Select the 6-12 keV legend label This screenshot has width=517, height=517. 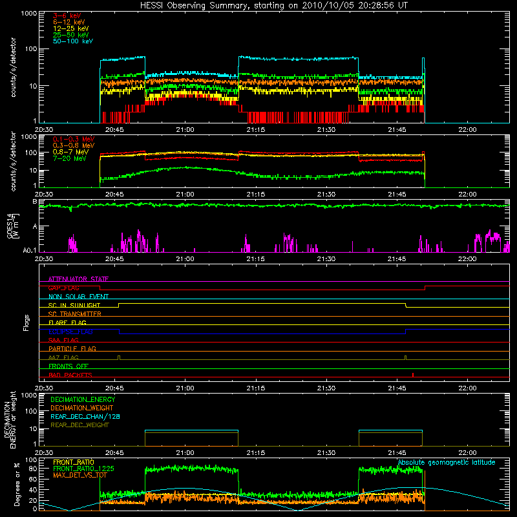pyautogui.click(x=69, y=22)
